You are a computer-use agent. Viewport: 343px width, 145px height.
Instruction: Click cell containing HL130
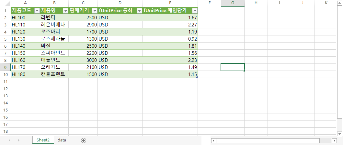(x=25, y=39)
